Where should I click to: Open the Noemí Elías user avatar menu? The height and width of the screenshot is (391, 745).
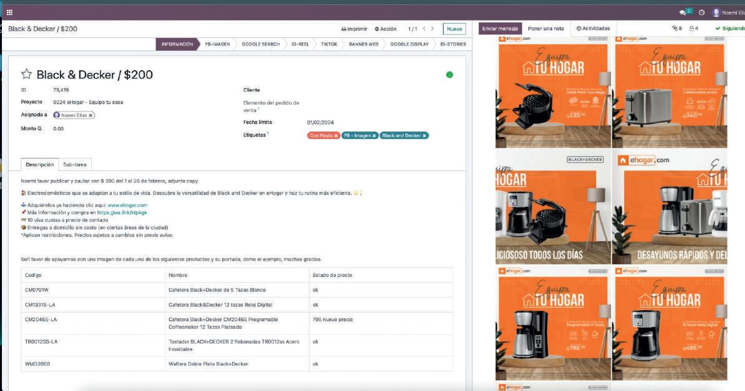pos(728,13)
